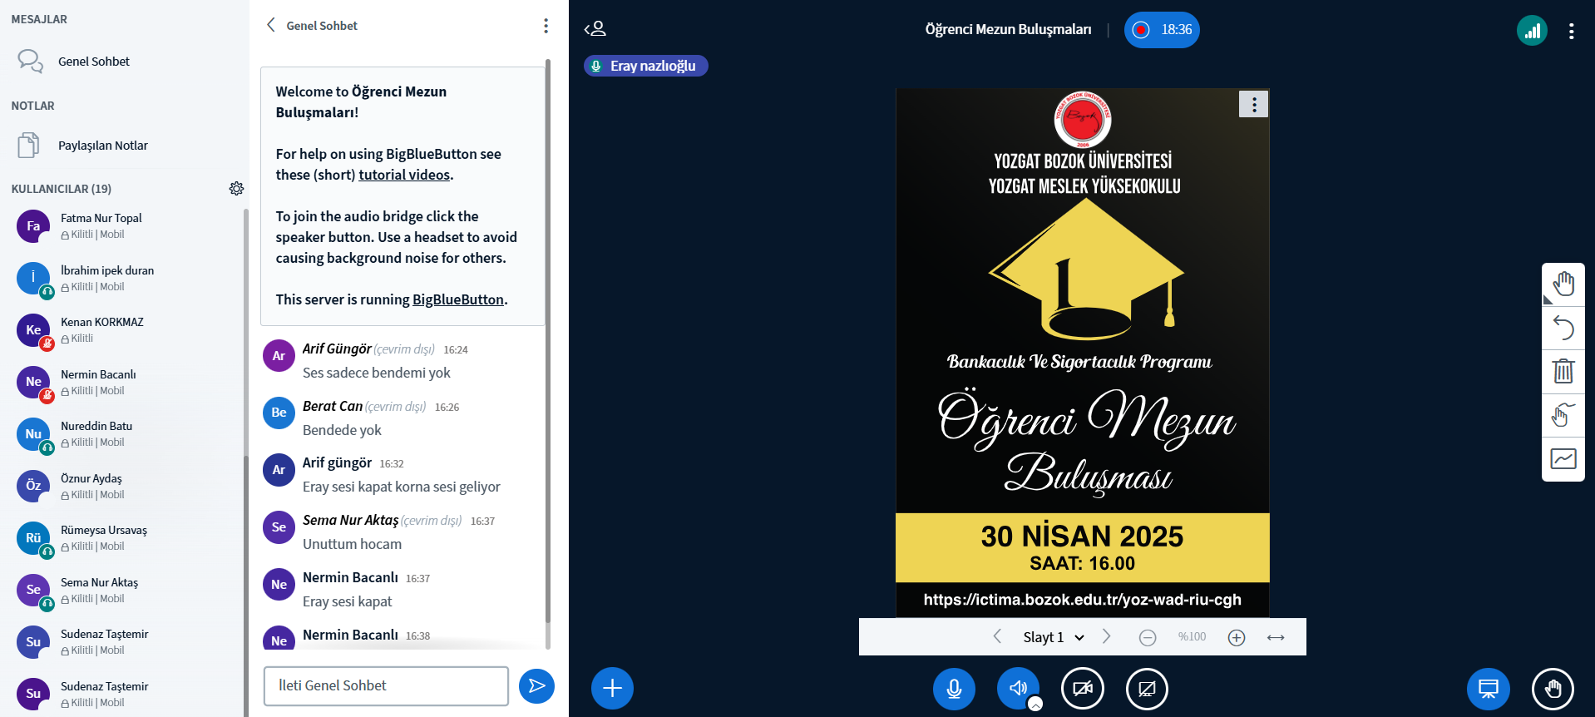
Task: Go back from Genel Sohbet chat
Action: coord(271,25)
